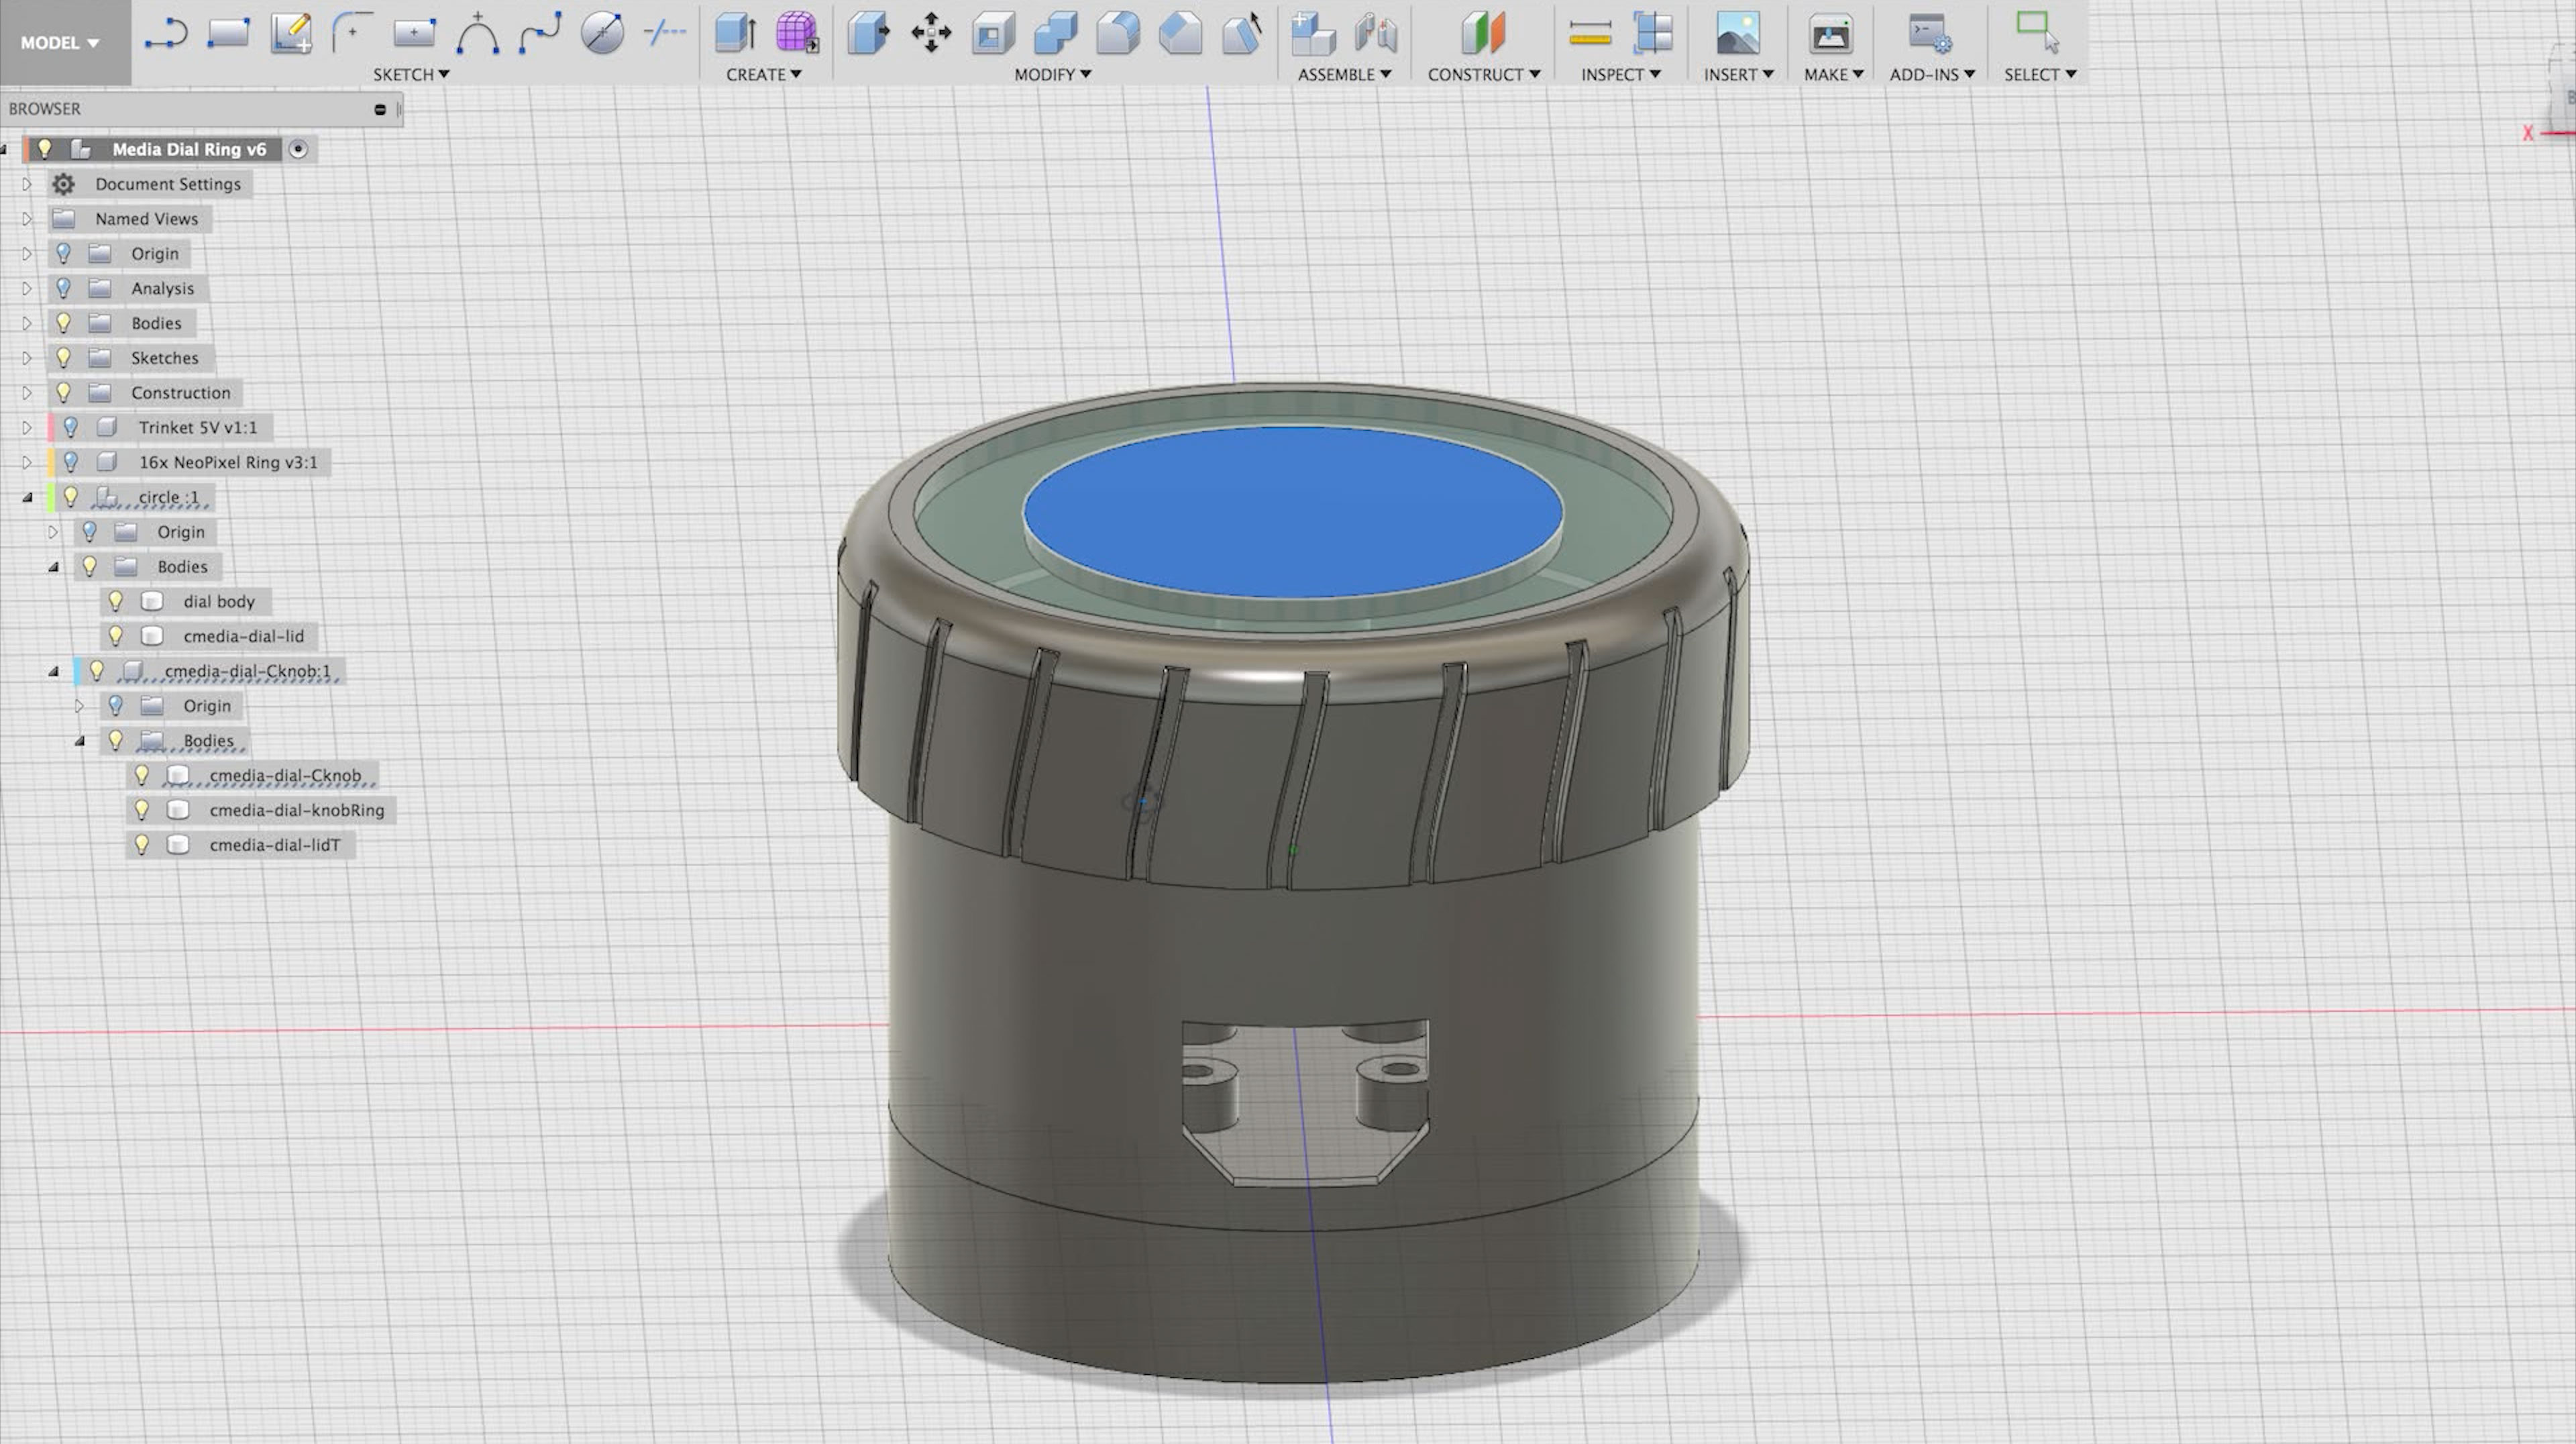Hide the dial body via lightbulb

[116, 601]
